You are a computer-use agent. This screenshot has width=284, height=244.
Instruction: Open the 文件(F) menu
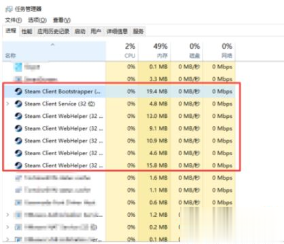tap(14, 20)
